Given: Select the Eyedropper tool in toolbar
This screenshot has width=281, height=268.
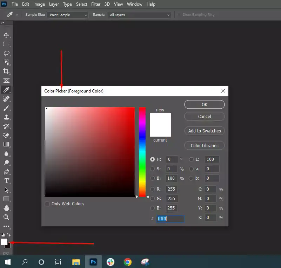Looking at the screenshot, I should (6, 90).
